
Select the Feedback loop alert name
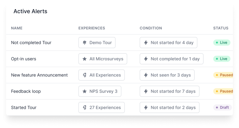tap(26, 91)
